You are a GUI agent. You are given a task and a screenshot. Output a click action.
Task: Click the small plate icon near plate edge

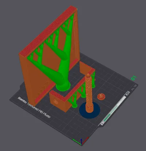click(x=128, y=94)
